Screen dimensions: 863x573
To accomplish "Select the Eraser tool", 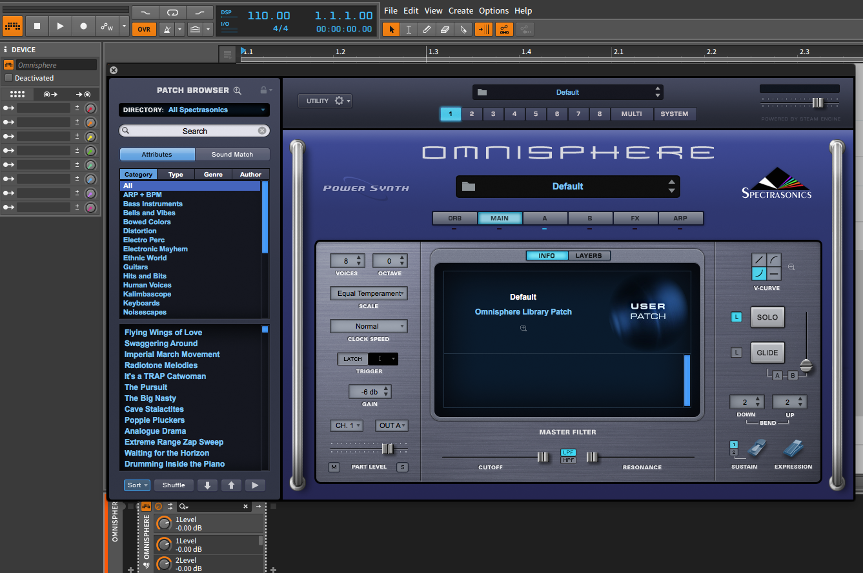I will pos(445,29).
